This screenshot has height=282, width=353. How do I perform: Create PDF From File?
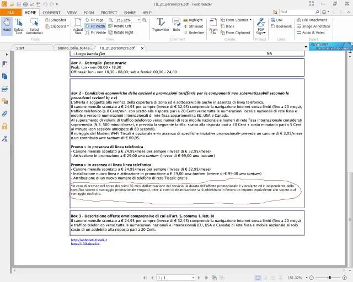[x=213, y=25]
